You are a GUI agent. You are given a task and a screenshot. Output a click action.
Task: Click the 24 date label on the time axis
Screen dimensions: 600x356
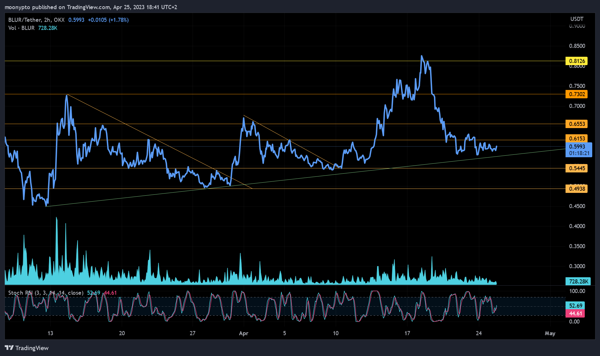tap(479, 333)
